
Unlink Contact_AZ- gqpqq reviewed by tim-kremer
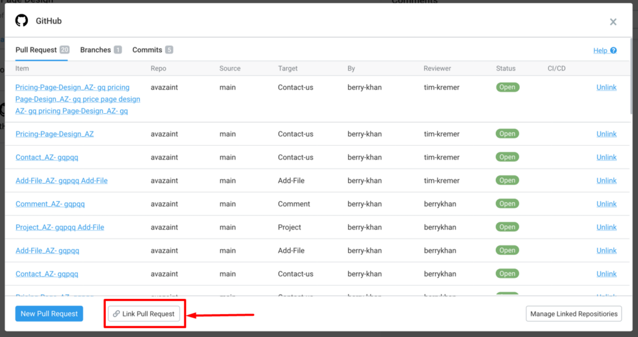(606, 157)
